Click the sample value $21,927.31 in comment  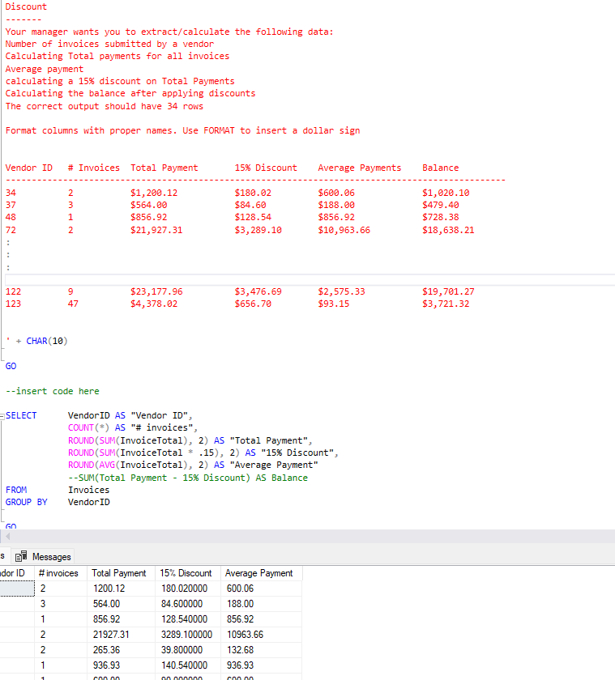click(x=156, y=230)
